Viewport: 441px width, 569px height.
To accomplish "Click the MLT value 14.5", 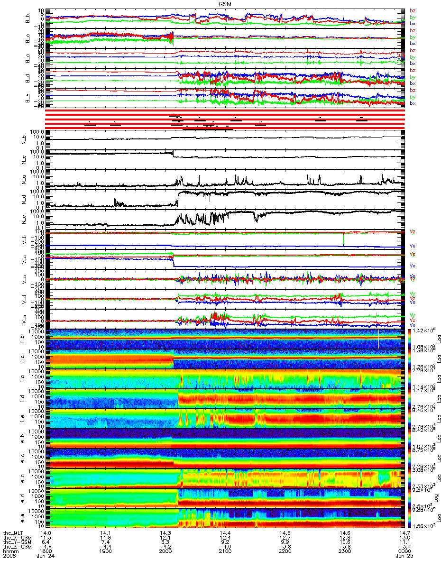I will coord(285,533).
